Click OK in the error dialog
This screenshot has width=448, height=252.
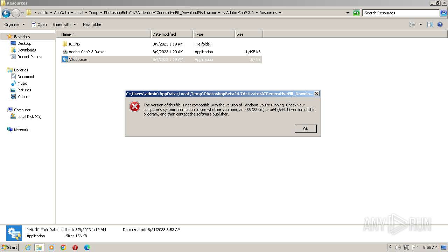306,129
